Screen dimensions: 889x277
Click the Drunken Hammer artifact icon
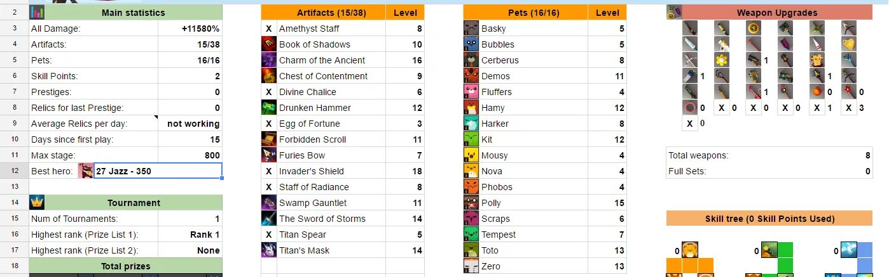[x=268, y=108]
